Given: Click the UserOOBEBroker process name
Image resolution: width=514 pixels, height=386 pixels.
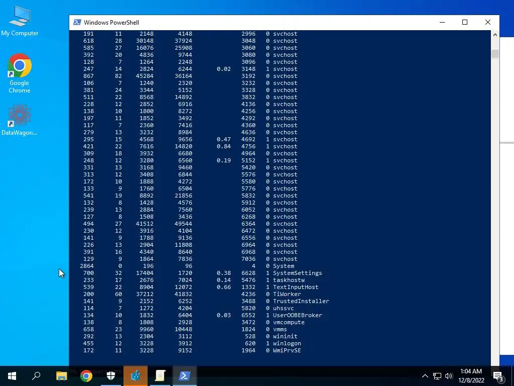Looking at the screenshot, I should click(297, 315).
